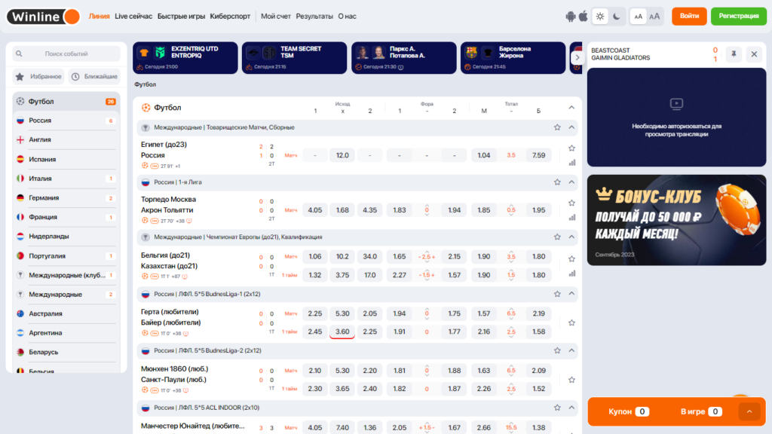The height and width of the screenshot is (434, 772).
Task: Select Германия flag entry in sidebar
Action: [66, 198]
